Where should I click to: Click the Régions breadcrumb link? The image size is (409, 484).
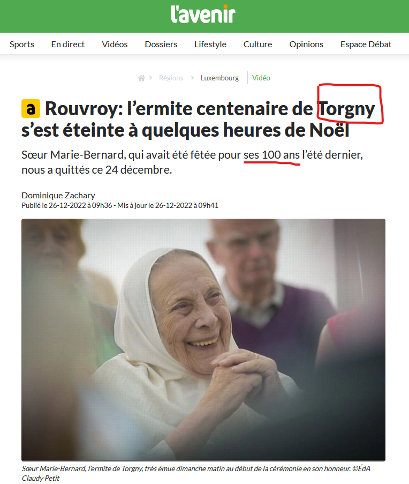coord(171,78)
